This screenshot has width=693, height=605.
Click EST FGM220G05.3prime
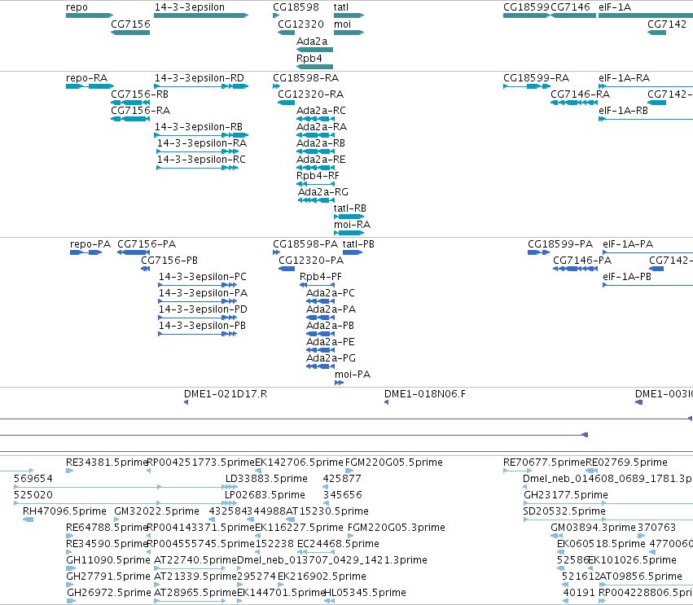(350, 536)
